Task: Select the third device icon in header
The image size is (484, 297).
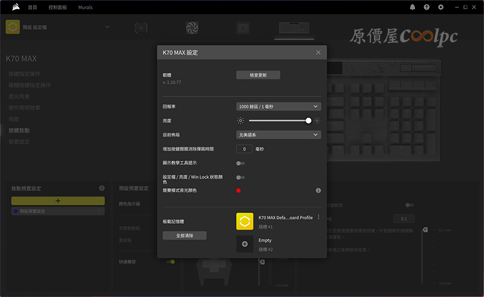Action: point(243,28)
